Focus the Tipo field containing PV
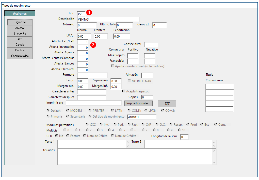 (81, 14)
